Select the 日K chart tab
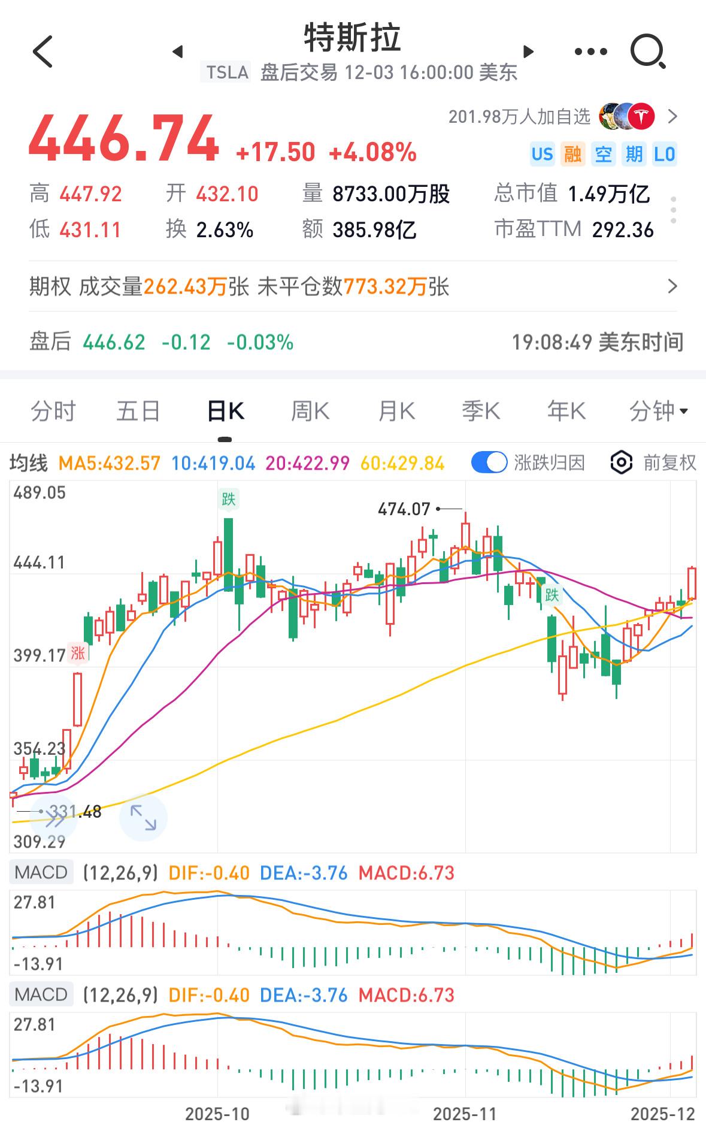This screenshot has height=1122, width=706. (225, 412)
